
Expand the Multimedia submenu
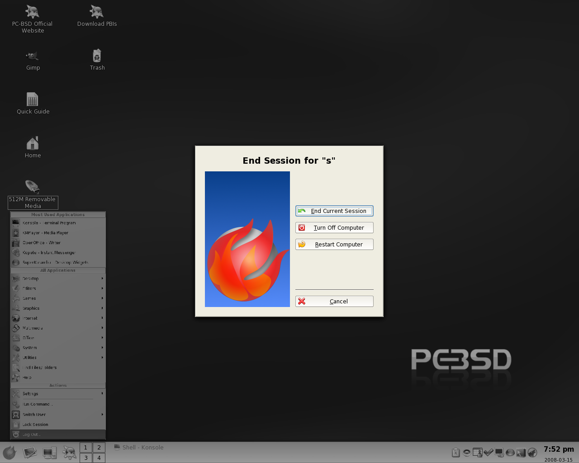(58, 328)
